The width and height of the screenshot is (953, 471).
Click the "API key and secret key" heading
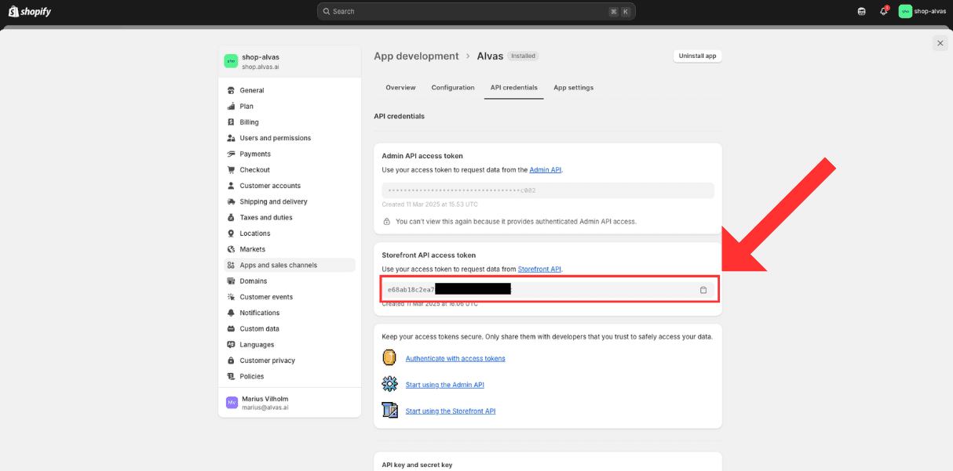pyautogui.click(x=417, y=465)
